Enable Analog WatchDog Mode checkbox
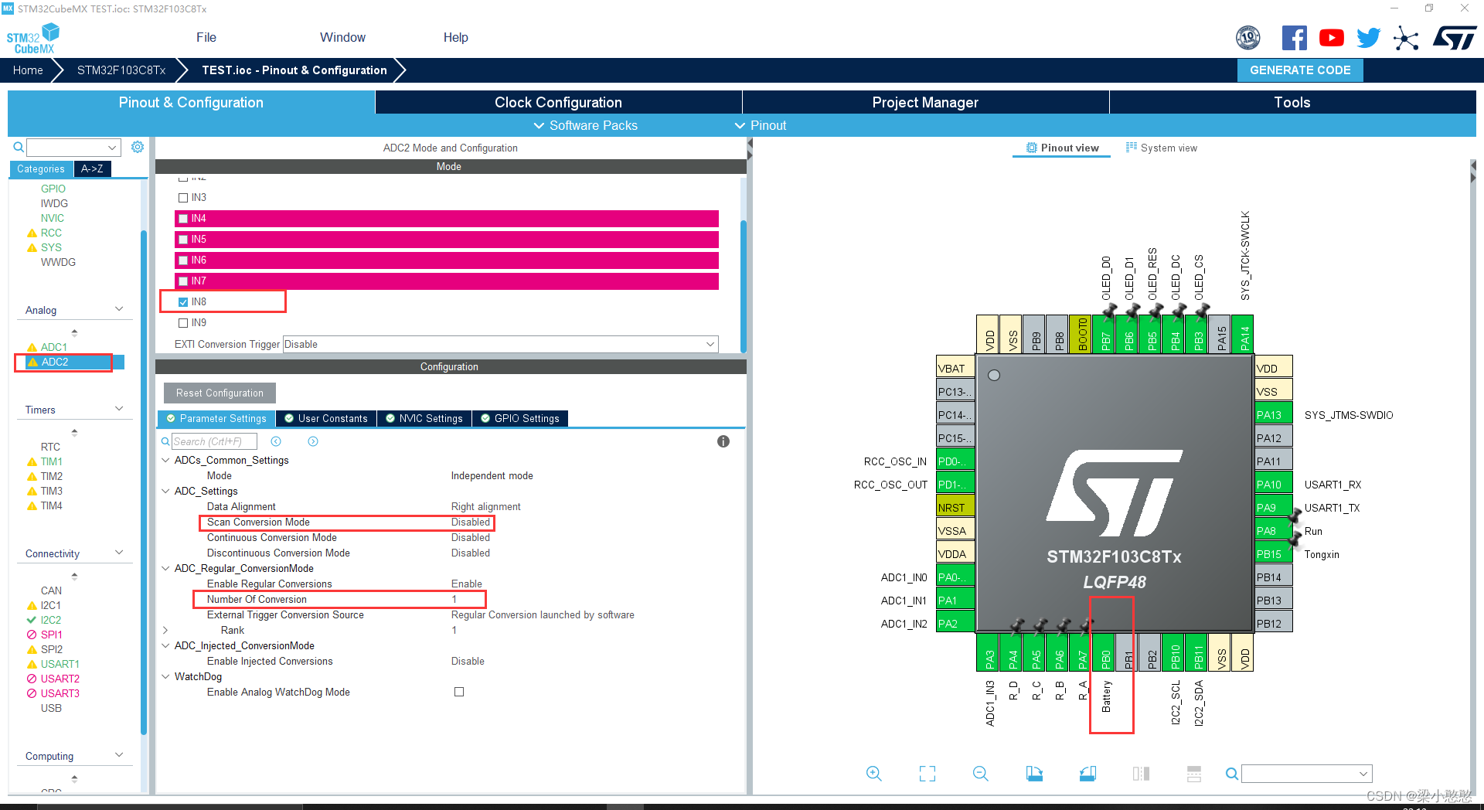The image size is (1484, 810). tap(459, 692)
